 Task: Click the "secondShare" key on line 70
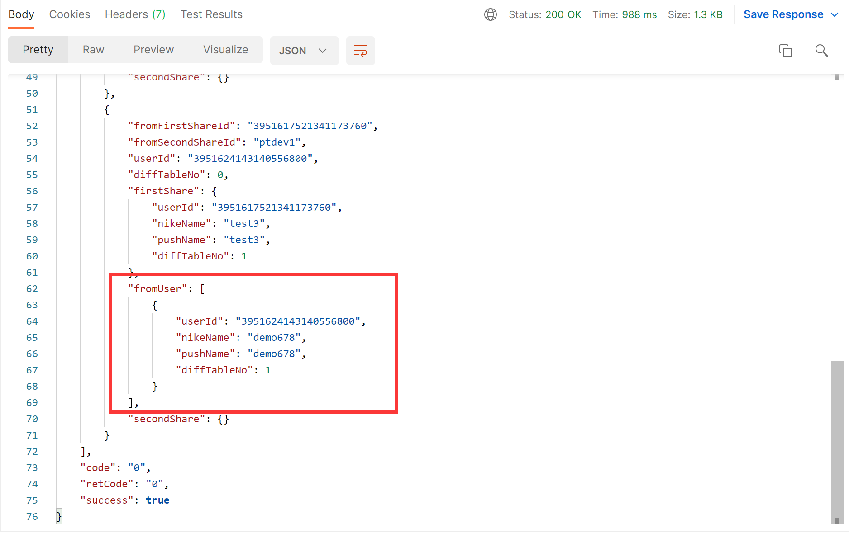(167, 419)
